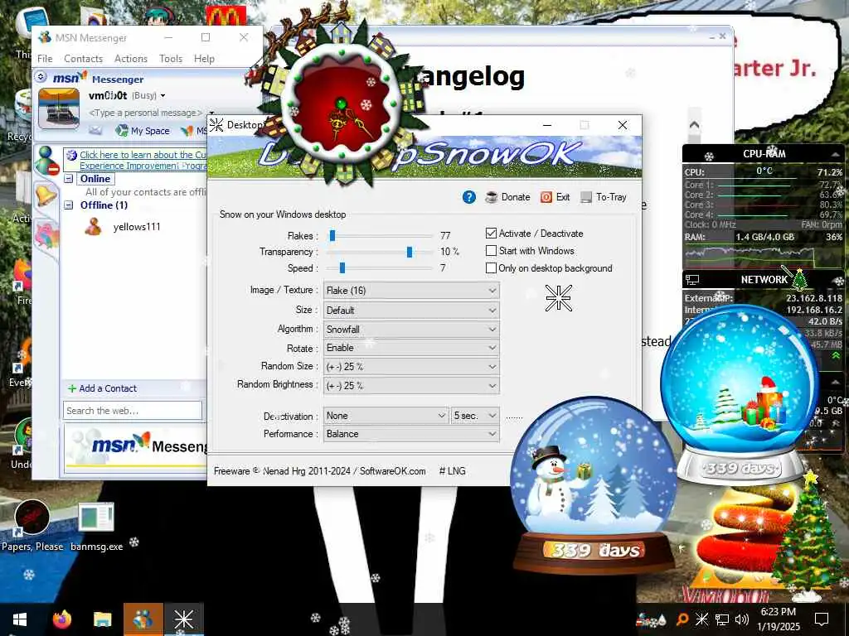Screen dimensions: 849x636
Task: Open Firefox from the taskbar
Action: click(x=62, y=619)
